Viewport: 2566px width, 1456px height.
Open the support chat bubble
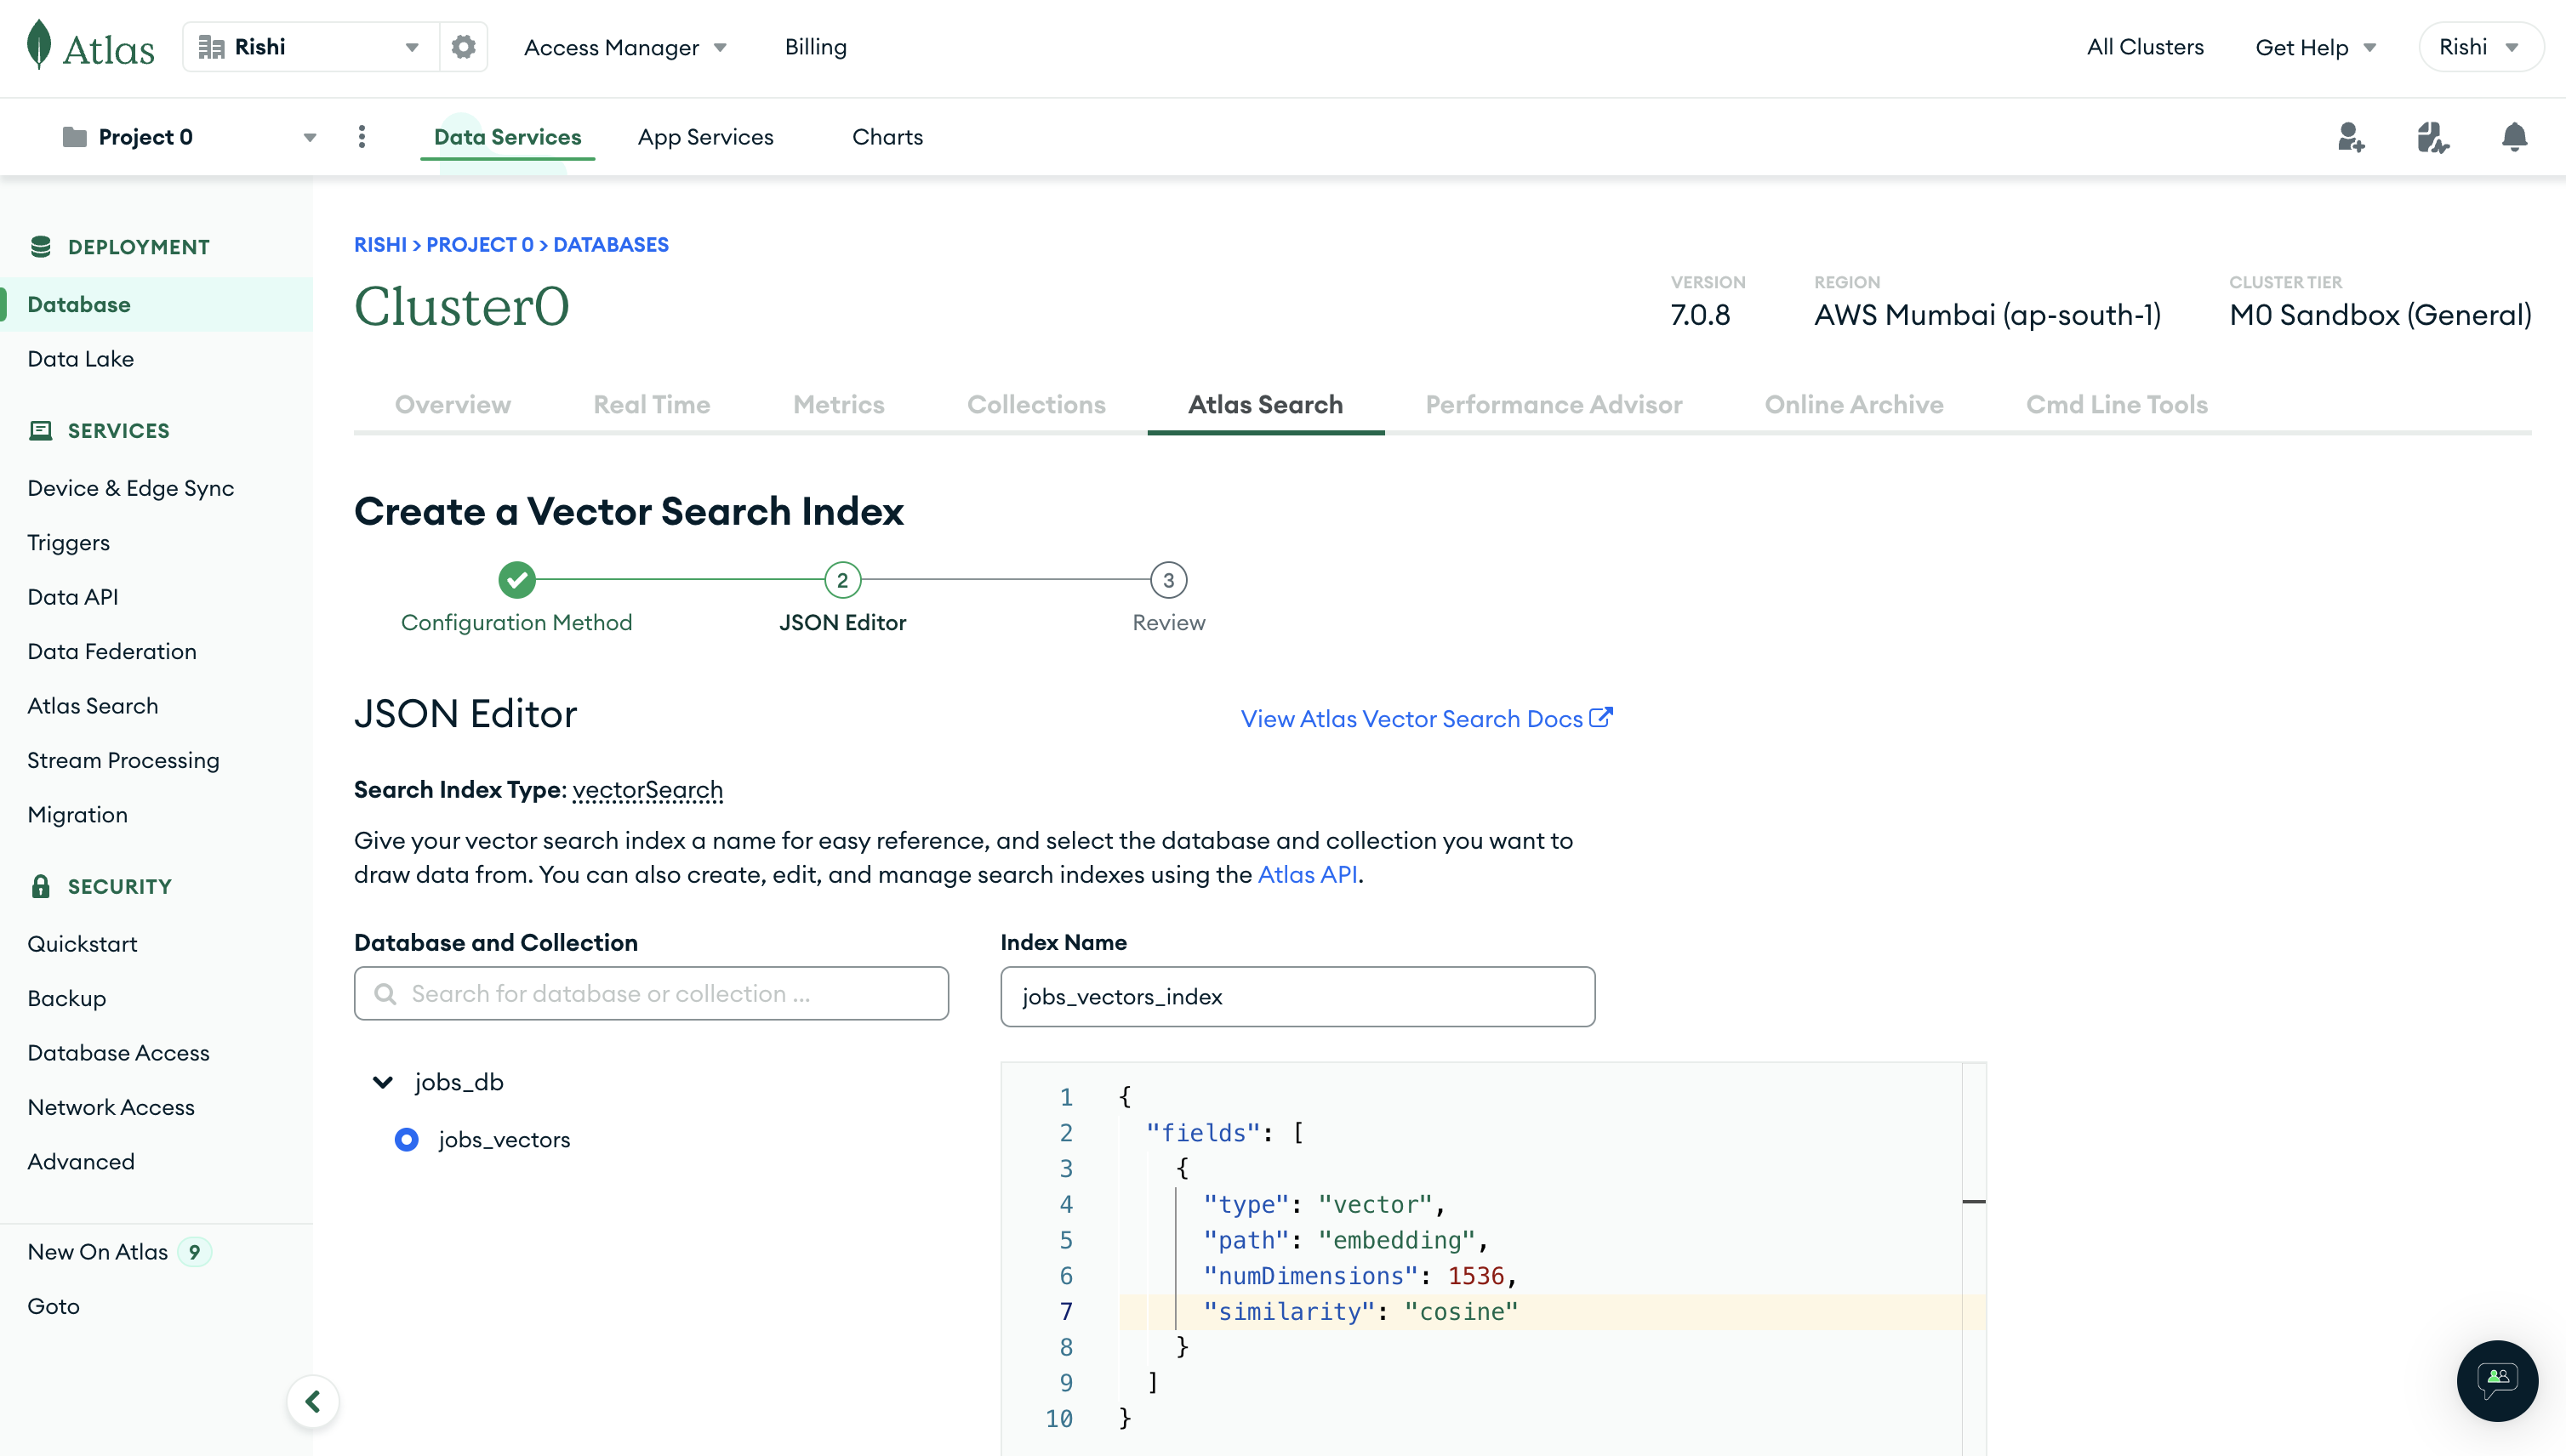2497,1380
